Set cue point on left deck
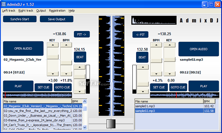 tap(44, 87)
